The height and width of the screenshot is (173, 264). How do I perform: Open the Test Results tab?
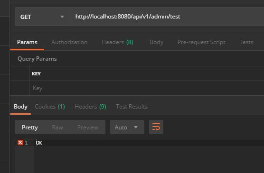point(132,107)
